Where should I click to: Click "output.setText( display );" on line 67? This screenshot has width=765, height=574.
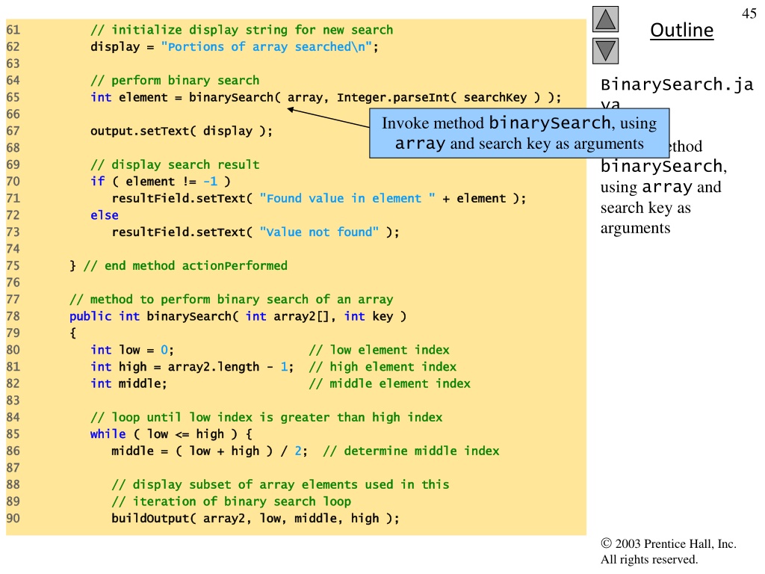tap(181, 132)
